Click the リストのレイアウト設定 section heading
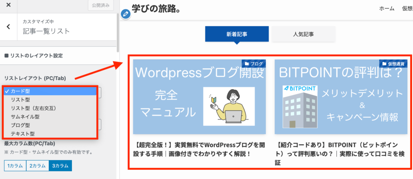This screenshot has width=413, height=179. pyautogui.click(x=34, y=56)
